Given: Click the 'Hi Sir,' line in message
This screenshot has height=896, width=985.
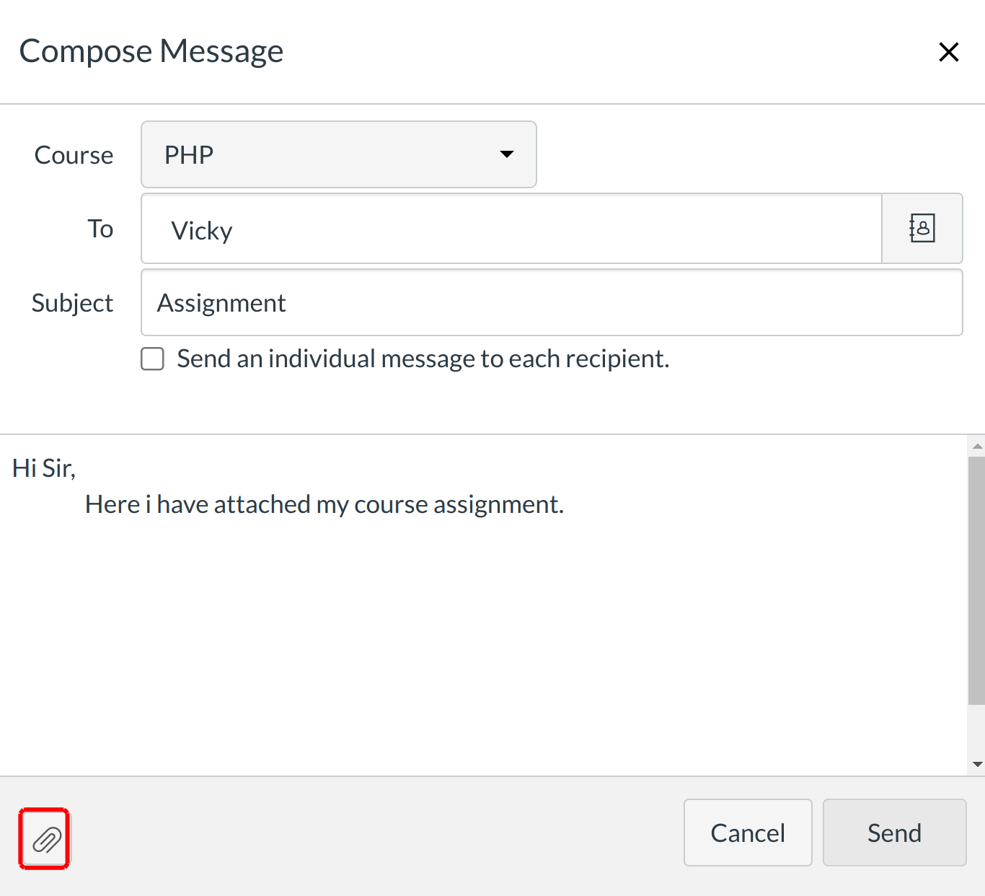Looking at the screenshot, I should [x=44, y=468].
